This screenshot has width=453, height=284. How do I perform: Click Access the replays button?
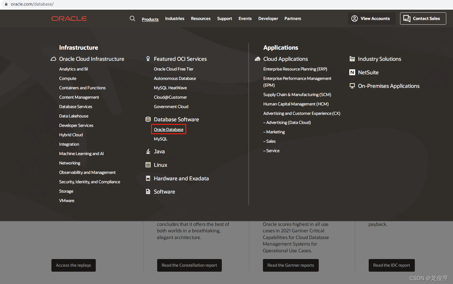(x=73, y=265)
